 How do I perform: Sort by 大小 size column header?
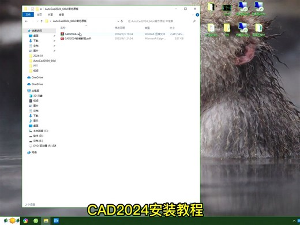[x=172, y=28]
